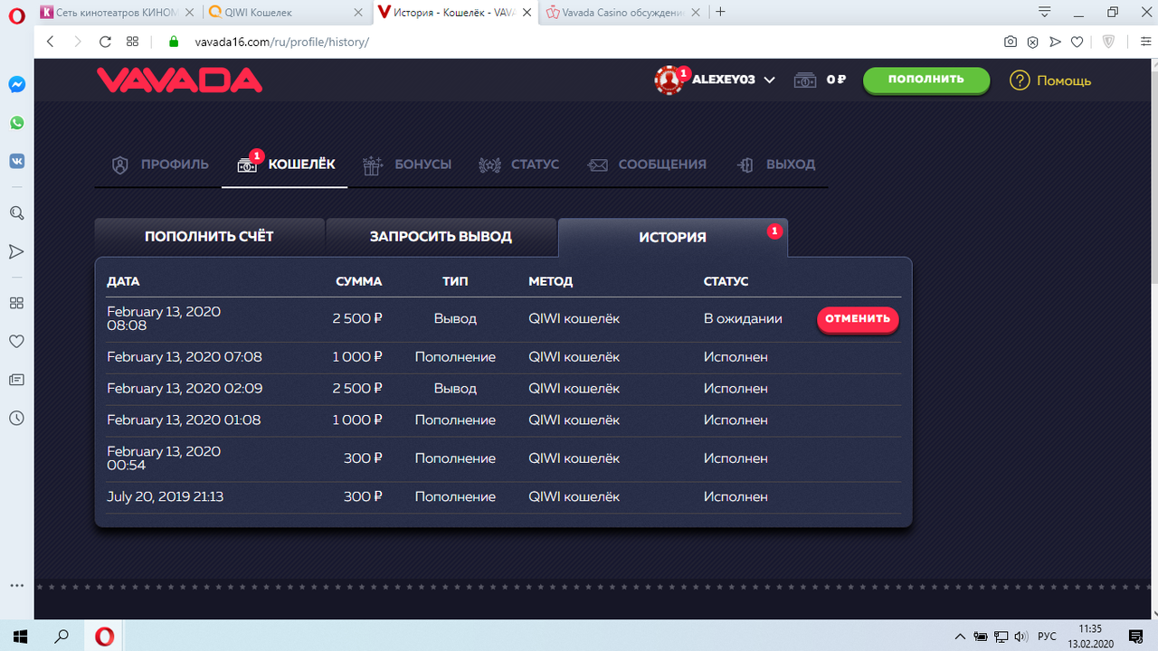
Task: Open sidebar setup three dots
Action: [16, 586]
